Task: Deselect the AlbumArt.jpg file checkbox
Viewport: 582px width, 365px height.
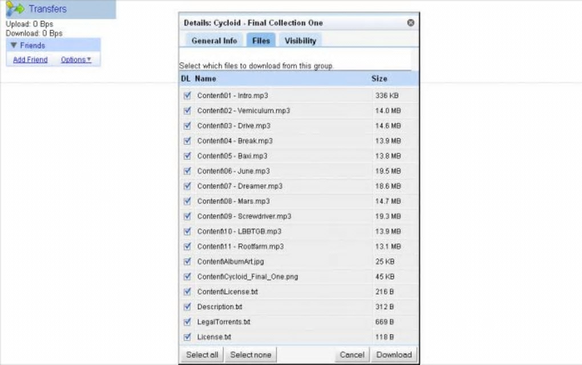Action: pyautogui.click(x=187, y=261)
